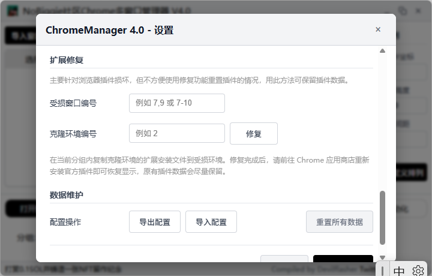432x276 pixels.
Task: Click the 修复 repair button
Action: 254,134
